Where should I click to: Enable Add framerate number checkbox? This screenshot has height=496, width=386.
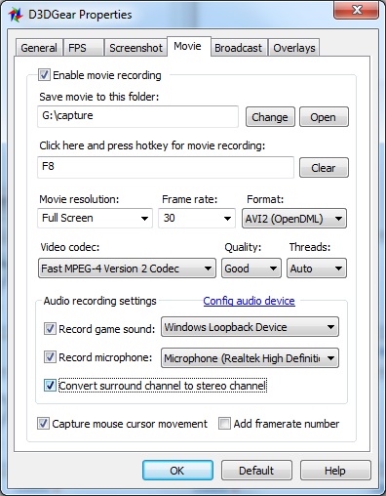224,424
